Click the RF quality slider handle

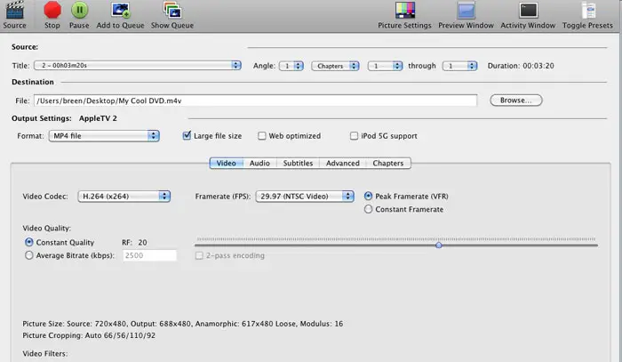(x=438, y=245)
